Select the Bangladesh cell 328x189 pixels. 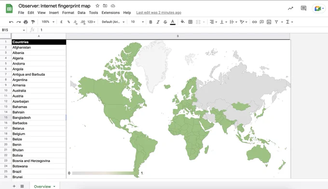39,118
